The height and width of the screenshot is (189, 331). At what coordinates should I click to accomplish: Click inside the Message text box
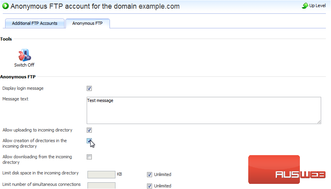click(203, 110)
